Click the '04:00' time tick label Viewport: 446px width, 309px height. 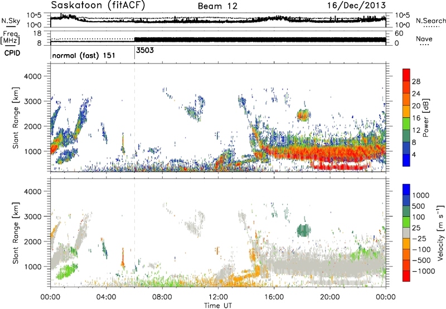(106, 297)
